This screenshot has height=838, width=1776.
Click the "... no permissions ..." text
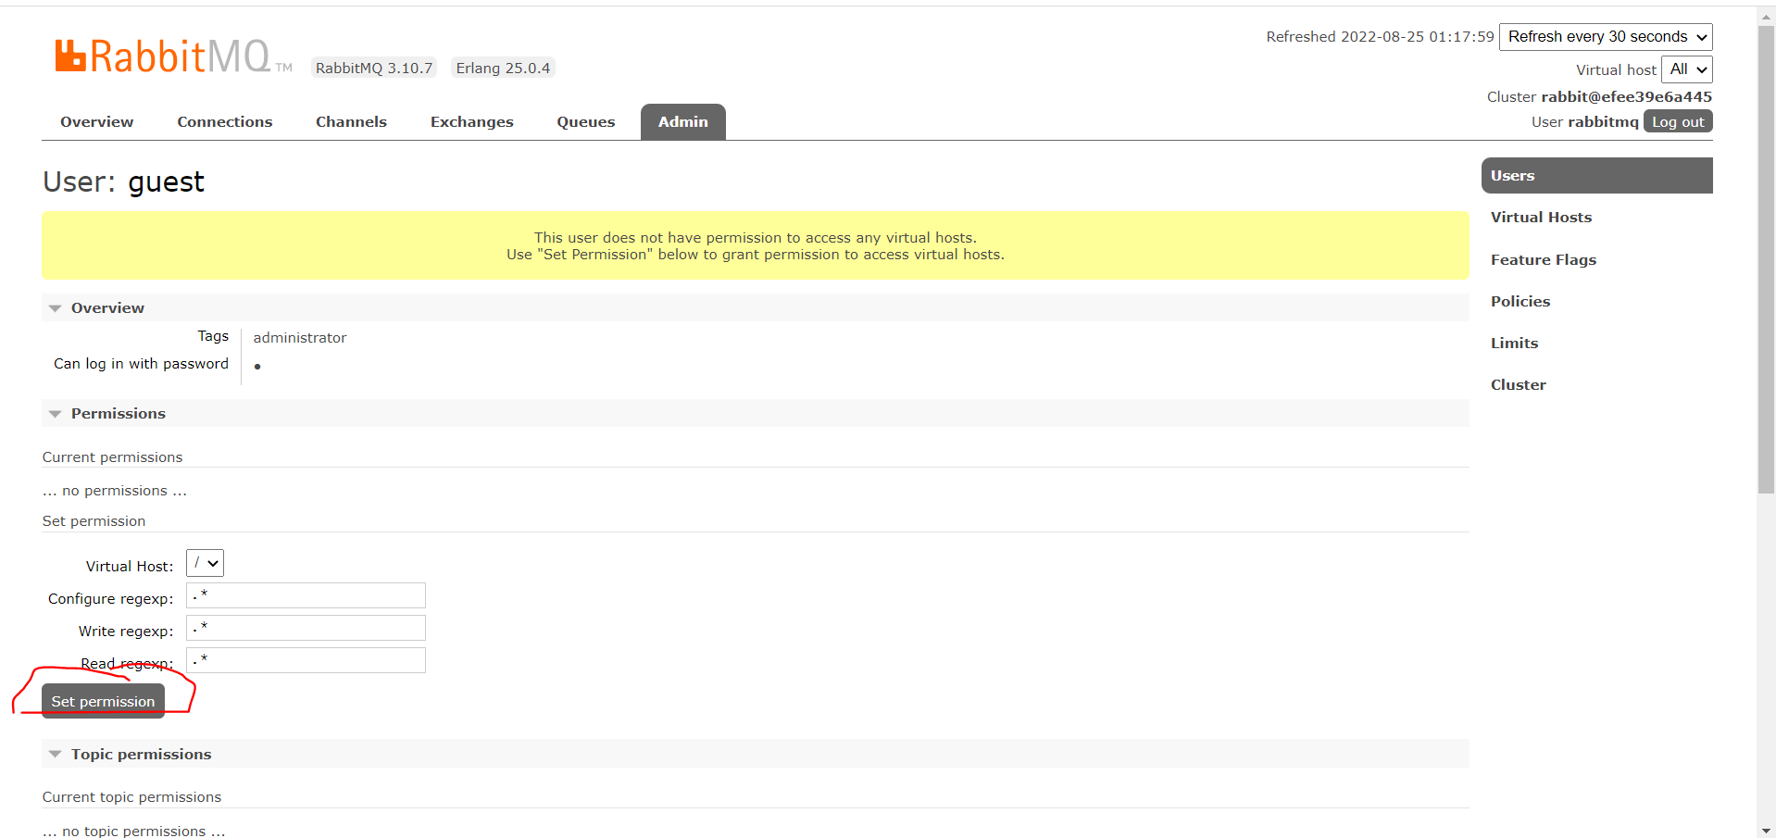pyautogui.click(x=115, y=491)
